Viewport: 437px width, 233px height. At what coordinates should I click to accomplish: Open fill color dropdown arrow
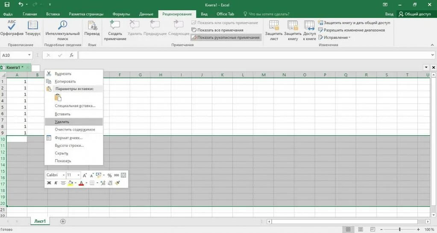coord(76,183)
